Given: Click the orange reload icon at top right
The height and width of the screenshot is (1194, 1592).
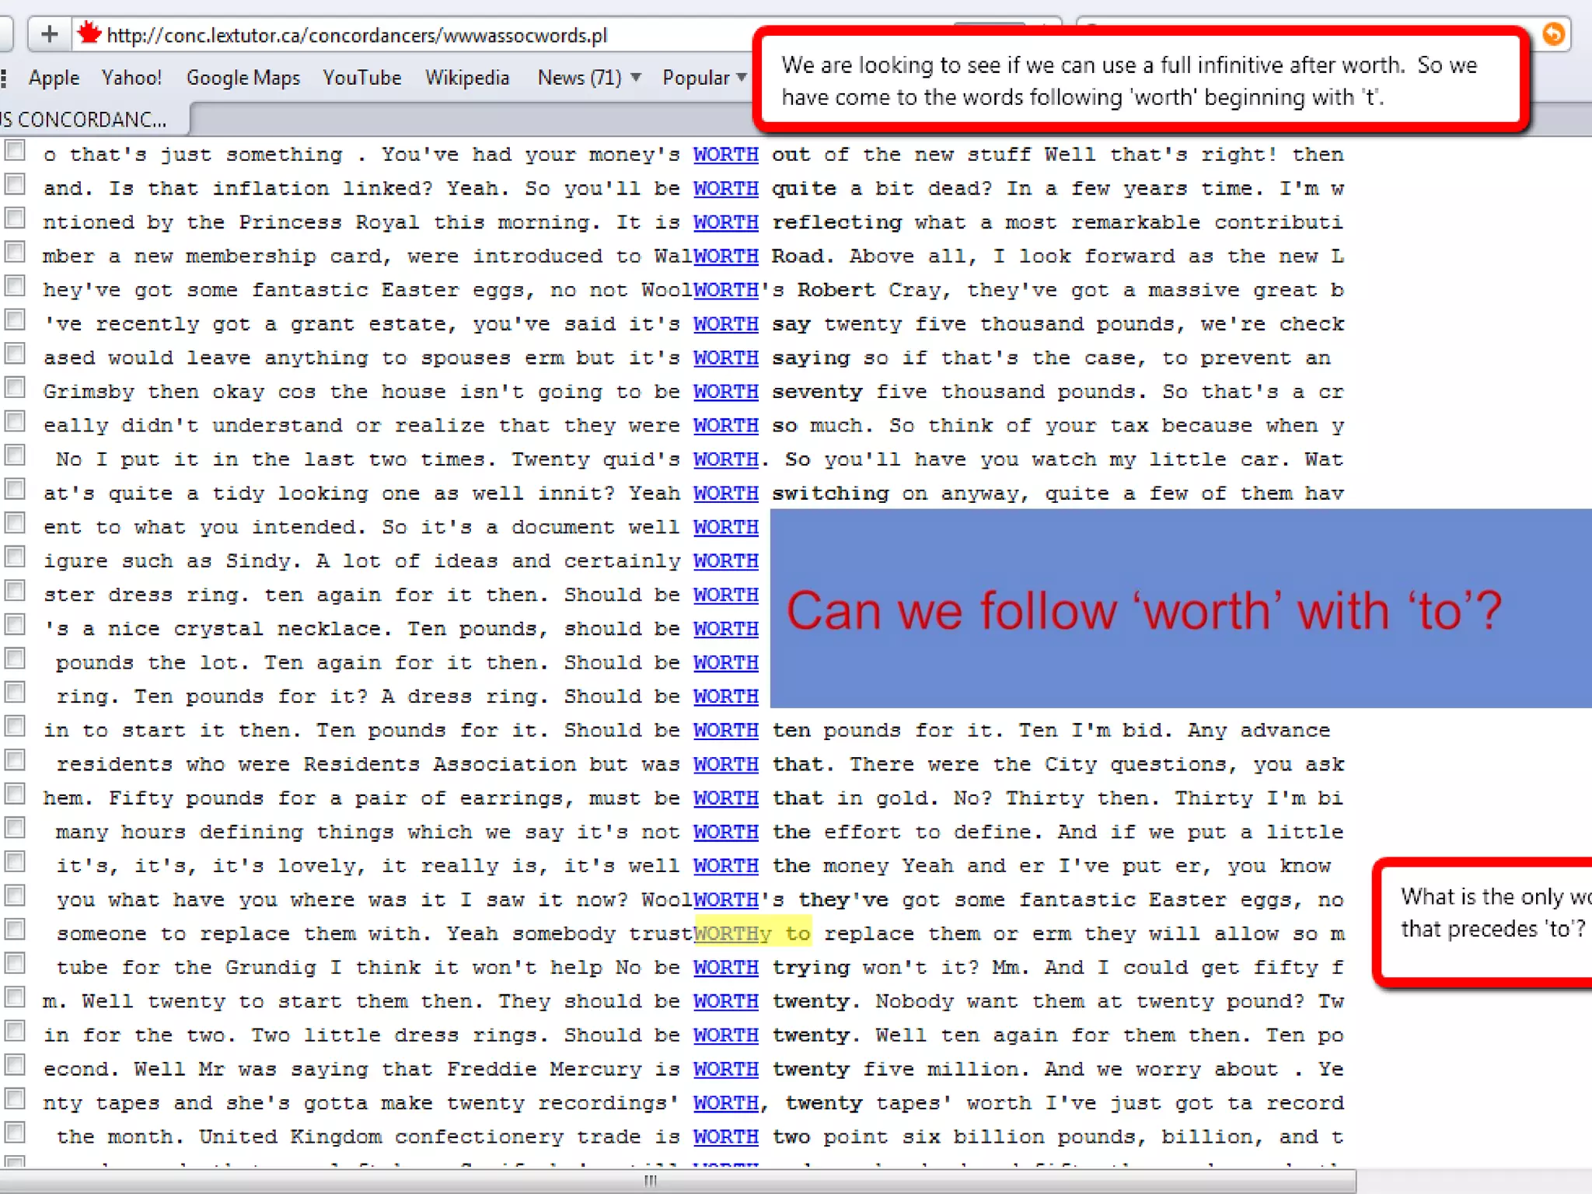Looking at the screenshot, I should tap(1552, 34).
